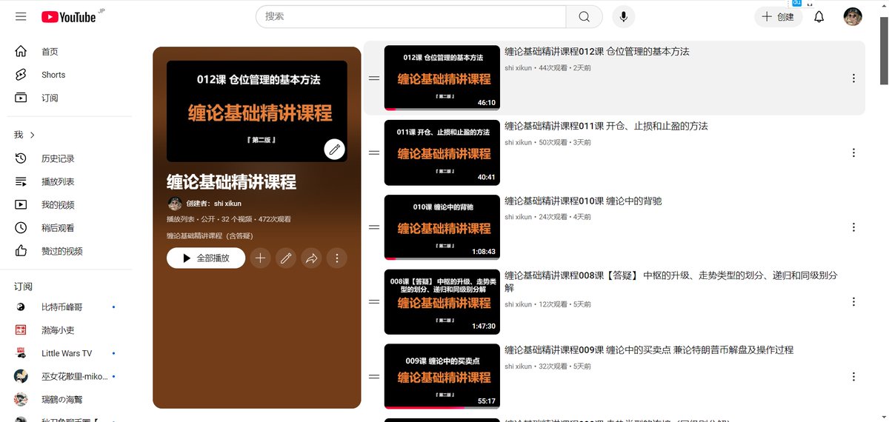Open the hamburger guide menu
889x422 pixels.
click(x=21, y=16)
